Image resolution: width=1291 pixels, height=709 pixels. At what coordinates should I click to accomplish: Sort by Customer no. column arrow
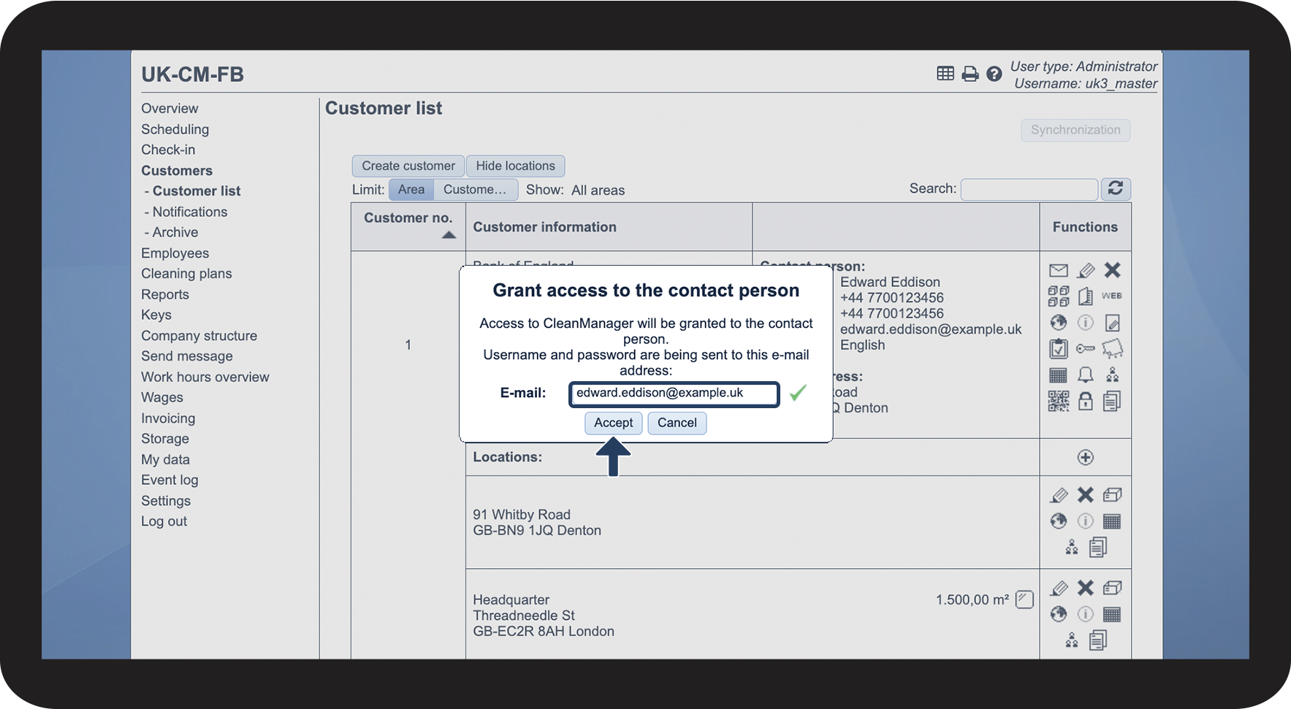[x=449, y=235]
